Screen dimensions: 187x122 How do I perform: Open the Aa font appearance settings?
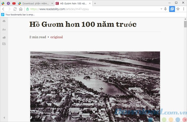click(x=4, y=29)
